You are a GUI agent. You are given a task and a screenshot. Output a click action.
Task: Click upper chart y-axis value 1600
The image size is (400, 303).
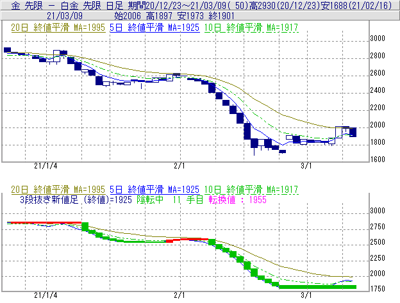[378, 160]
